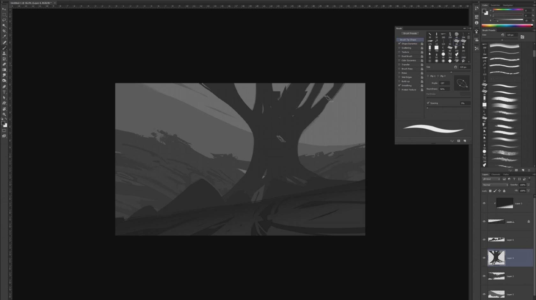Select the Brush Tip Shape entry
This screenshot has width=536, height=300.
(x=409, y=39)
